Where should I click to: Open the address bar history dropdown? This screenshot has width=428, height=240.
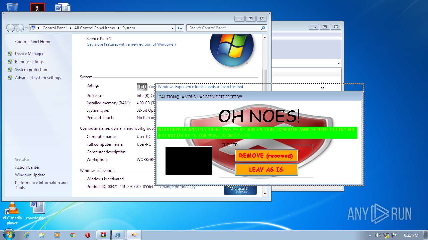(172, 28)
